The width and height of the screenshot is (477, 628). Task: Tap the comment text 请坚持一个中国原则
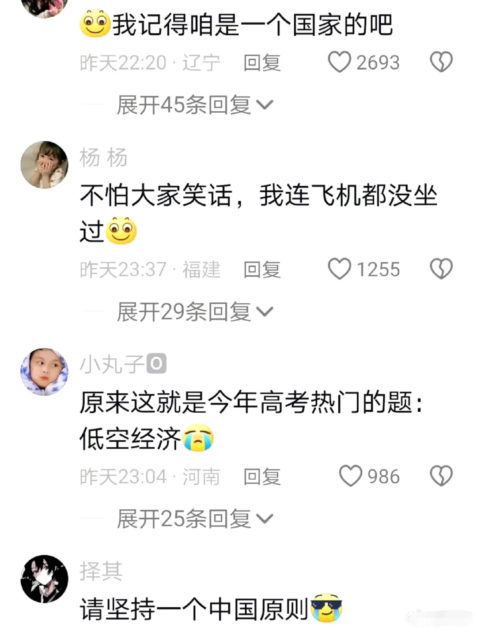(194, 610)
